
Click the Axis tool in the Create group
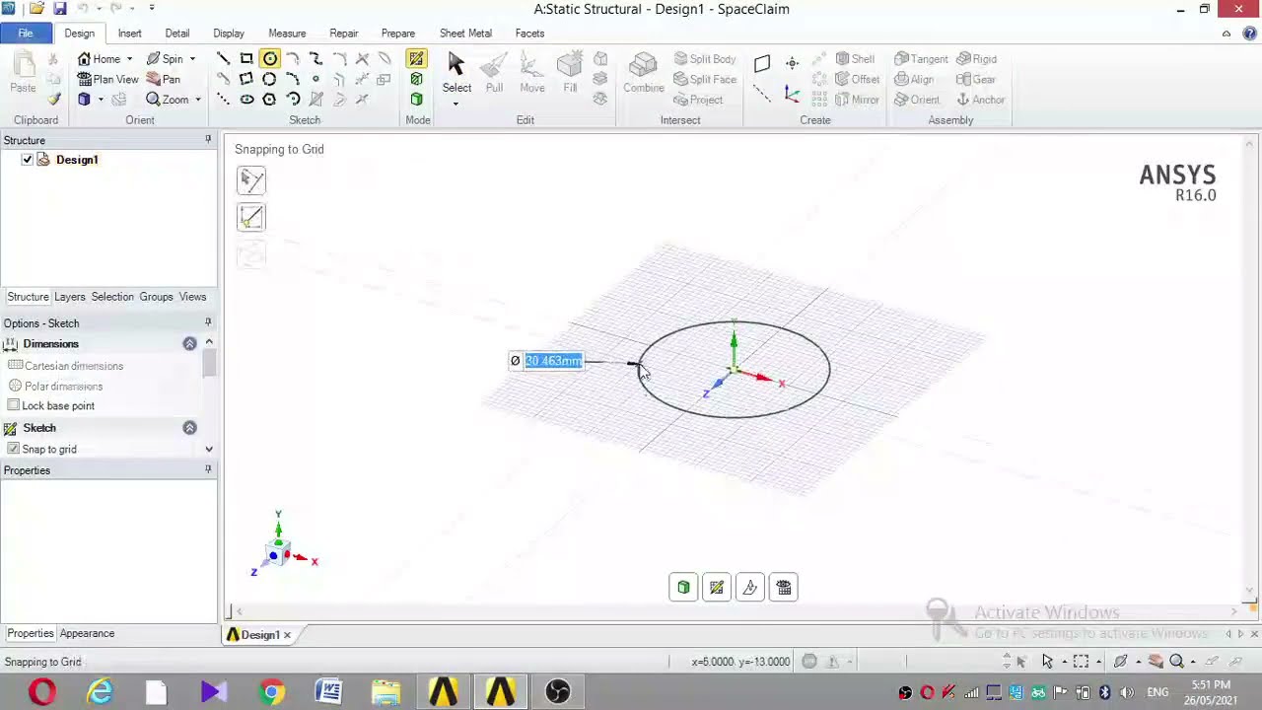pos(761,94)
